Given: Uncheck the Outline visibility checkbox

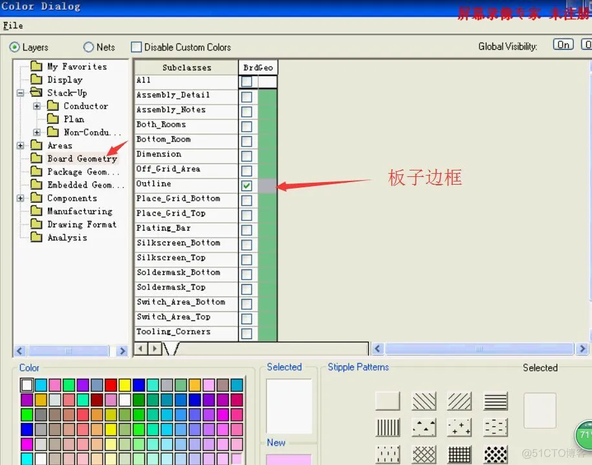Looking at the screenshot, I should point(247,185).
